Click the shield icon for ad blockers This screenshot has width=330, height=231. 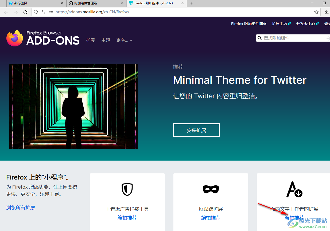(x=127, y=189)
